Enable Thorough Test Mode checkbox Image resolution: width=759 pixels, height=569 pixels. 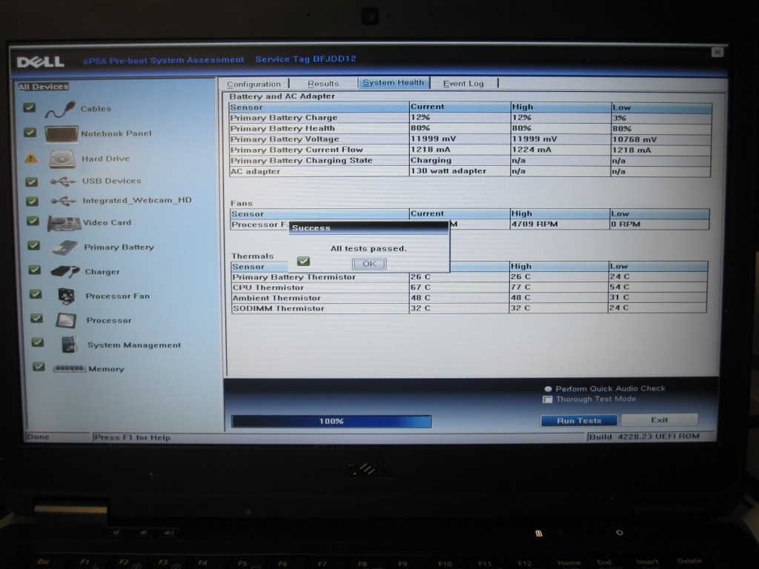pos(548,399)
